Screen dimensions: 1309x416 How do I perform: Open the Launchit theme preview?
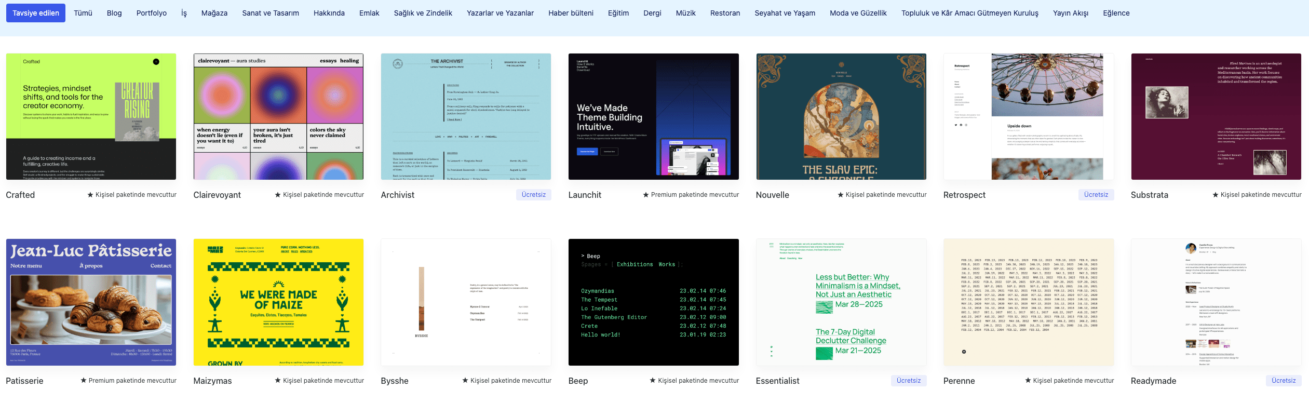pos(653,116)
